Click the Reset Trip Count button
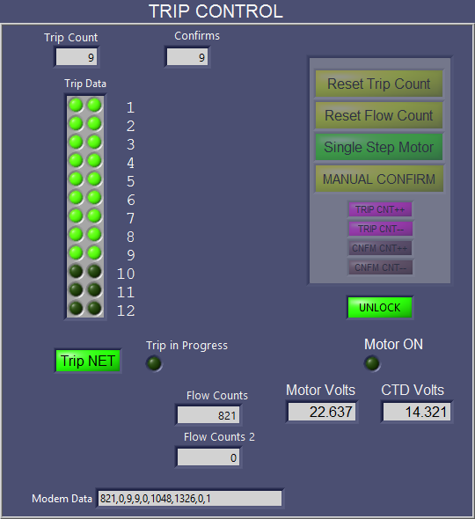The width and height of the screenshot is (475, 519). tap(378, 84)
